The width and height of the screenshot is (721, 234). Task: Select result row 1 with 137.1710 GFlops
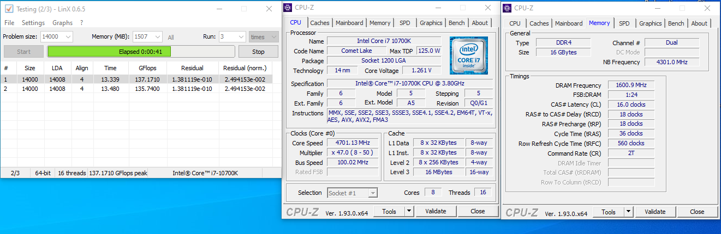(x=136, y=79)
